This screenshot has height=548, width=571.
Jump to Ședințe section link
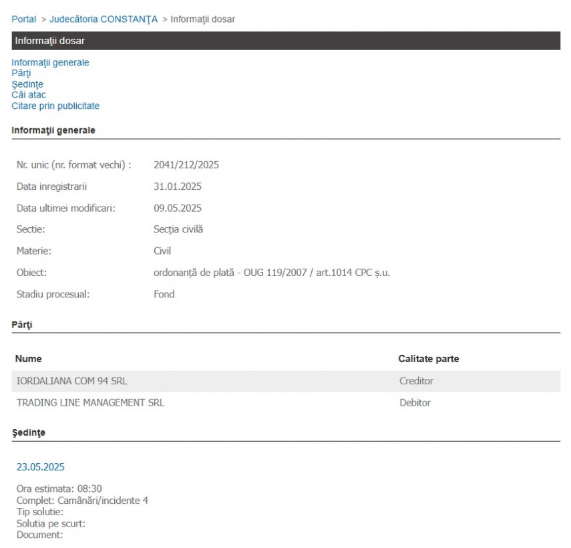(27, 84)
